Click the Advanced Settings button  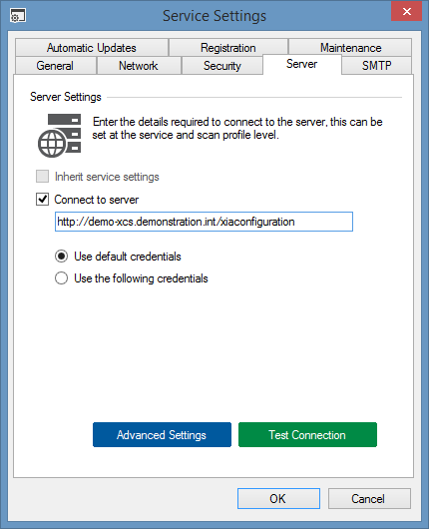coord(162,435)
